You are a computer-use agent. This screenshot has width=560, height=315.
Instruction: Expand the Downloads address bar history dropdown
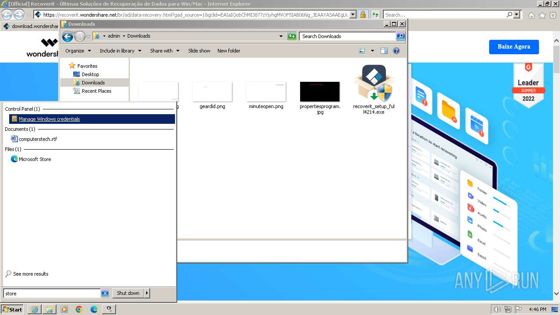click(281, 36)
